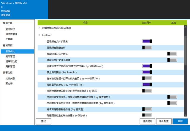The image size is (190, 131).
Task: Click the 控制面板 section heading
Action: [x=8, y=45]
